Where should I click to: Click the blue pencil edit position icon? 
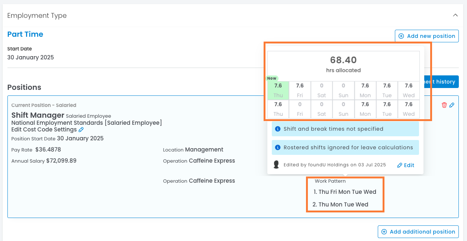452,105
